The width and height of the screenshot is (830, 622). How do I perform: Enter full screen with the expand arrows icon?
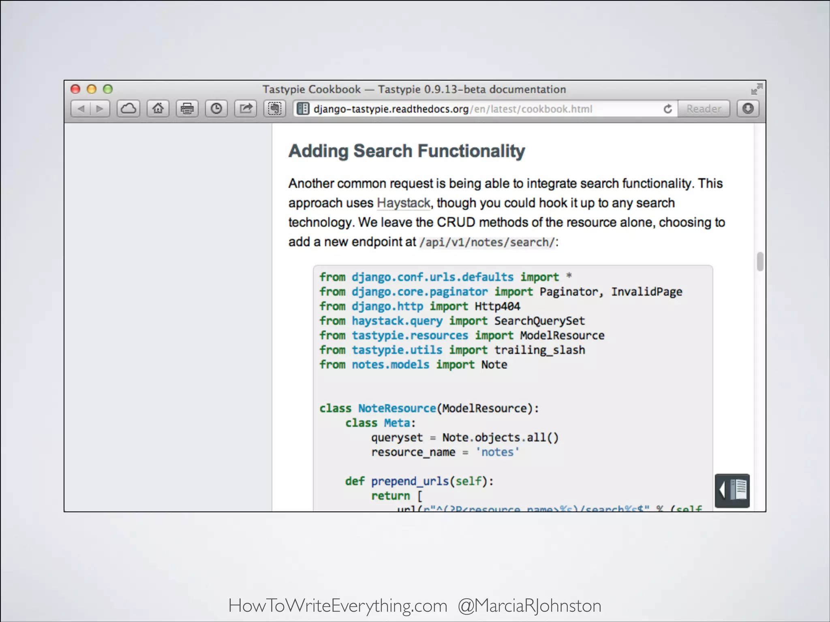[x=757, y=89]
